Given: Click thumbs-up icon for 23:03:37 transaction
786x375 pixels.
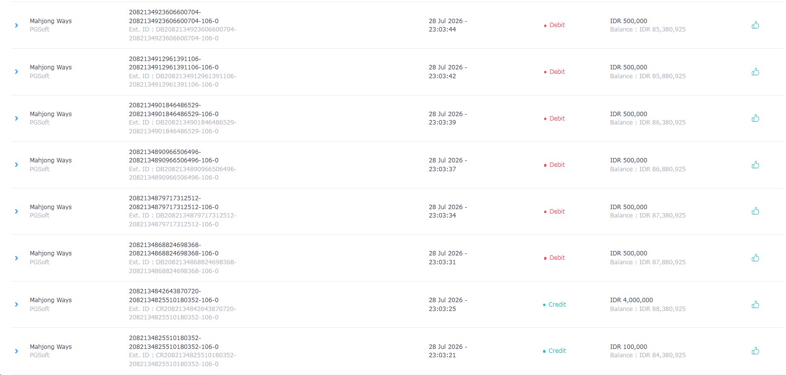Looking at the screenshot, I should click(755, 165).
